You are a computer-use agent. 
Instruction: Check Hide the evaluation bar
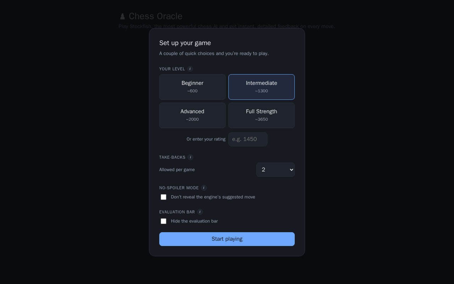[x=164, y=221]
